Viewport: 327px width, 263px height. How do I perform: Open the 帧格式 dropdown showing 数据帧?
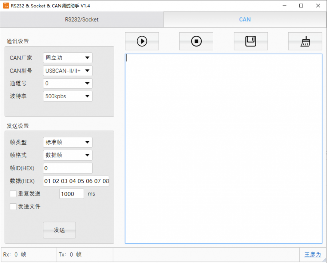[68, 155]
